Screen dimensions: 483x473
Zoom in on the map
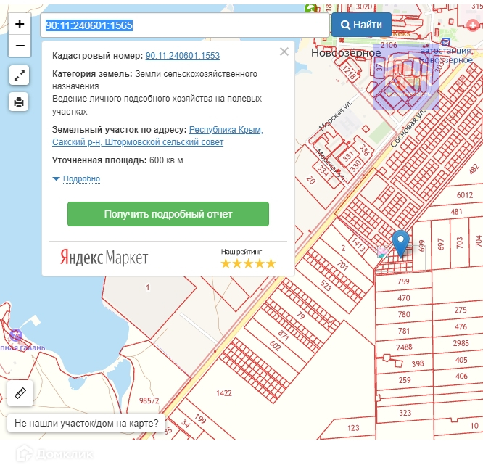coord(20,24)
